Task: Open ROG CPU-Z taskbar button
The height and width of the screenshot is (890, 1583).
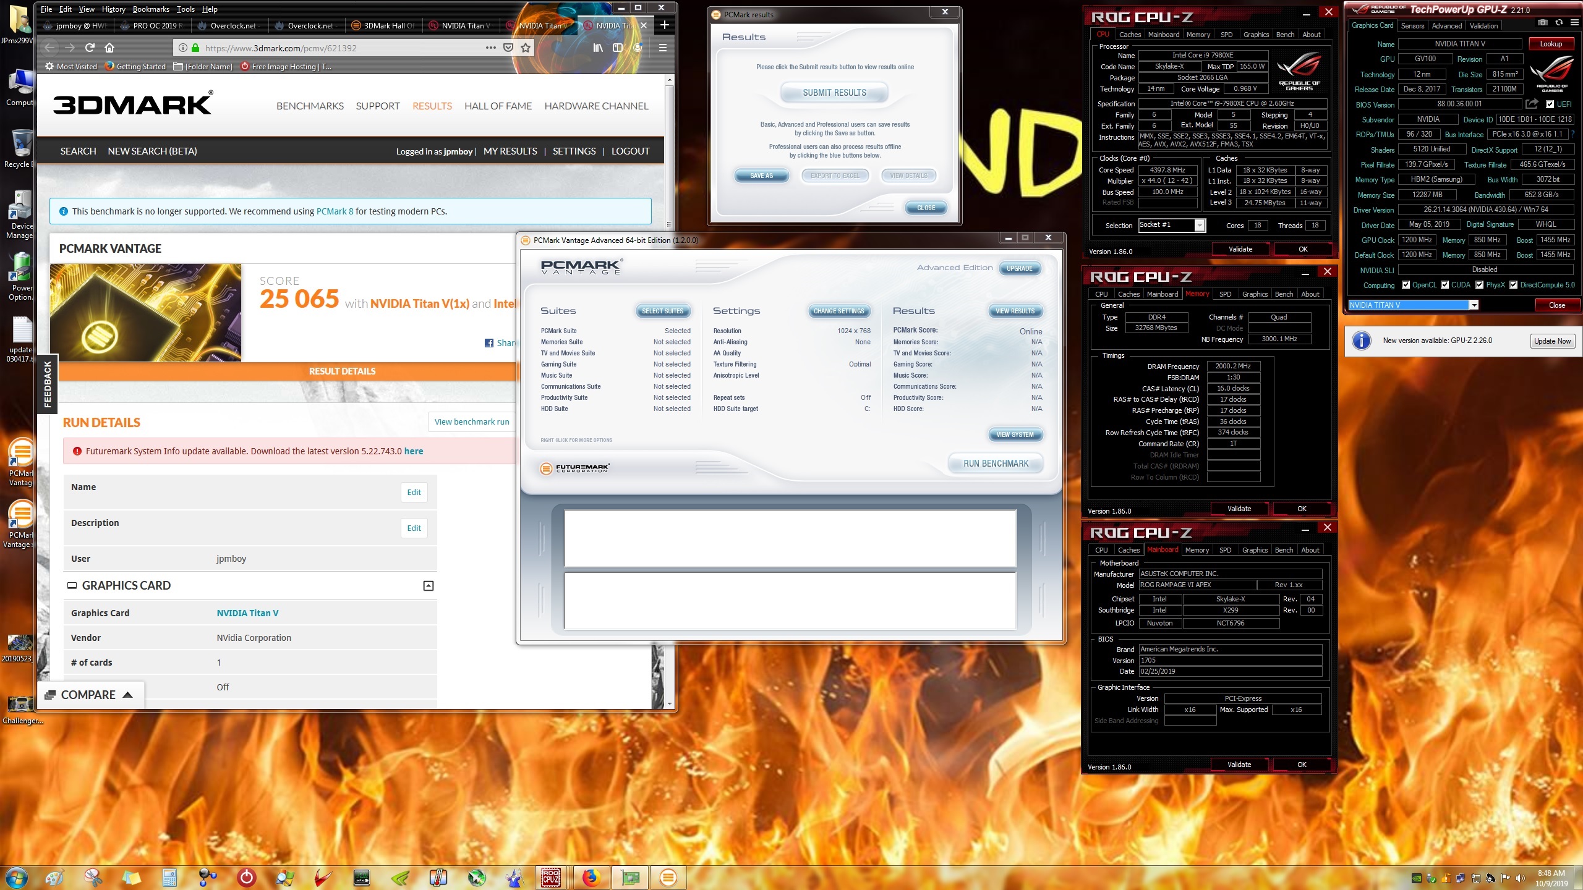Action: tap(551, 878)
